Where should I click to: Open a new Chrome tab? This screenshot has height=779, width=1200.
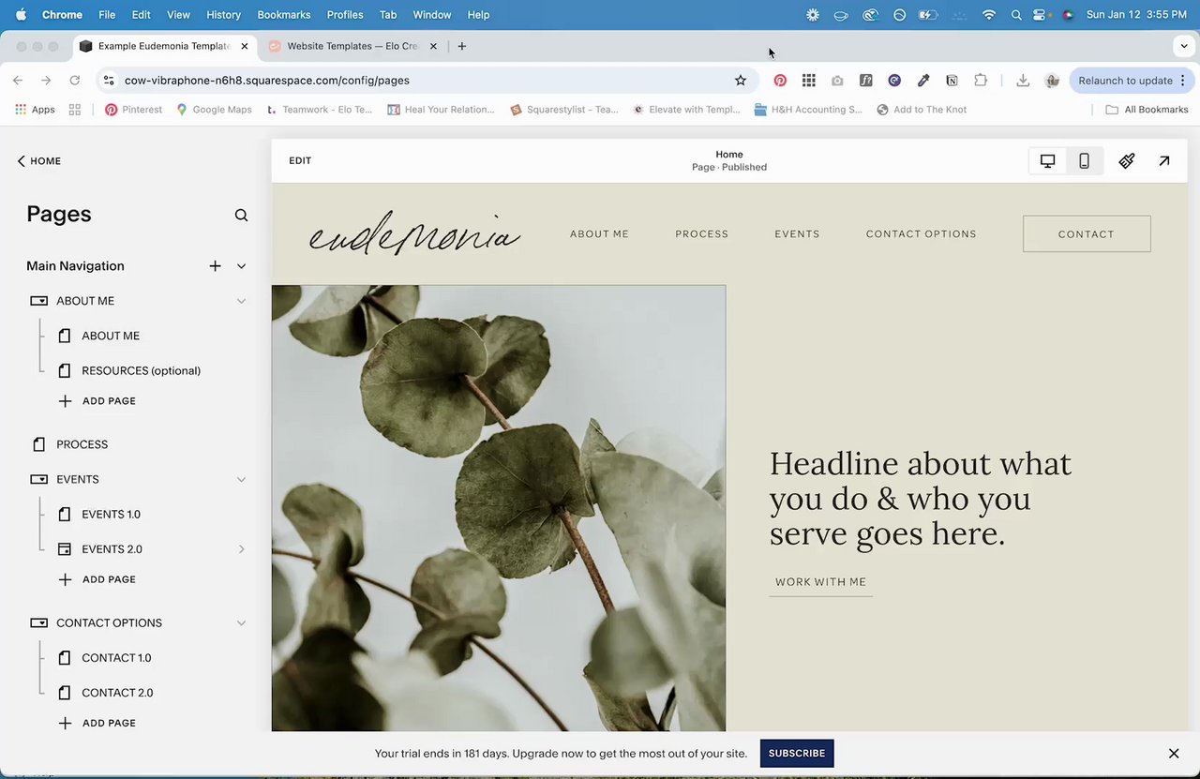pyautogui.click(x=462, y=46)
